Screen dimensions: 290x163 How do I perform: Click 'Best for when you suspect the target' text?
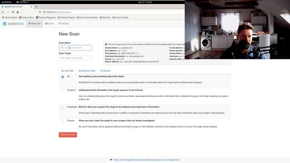click(x=119, y=107)
